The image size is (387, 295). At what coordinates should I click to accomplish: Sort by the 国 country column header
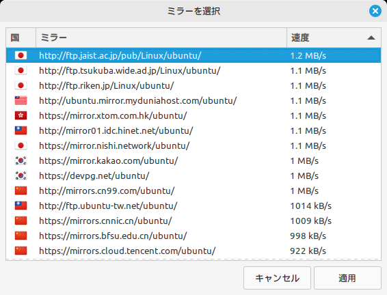click(x=21, y=38)
